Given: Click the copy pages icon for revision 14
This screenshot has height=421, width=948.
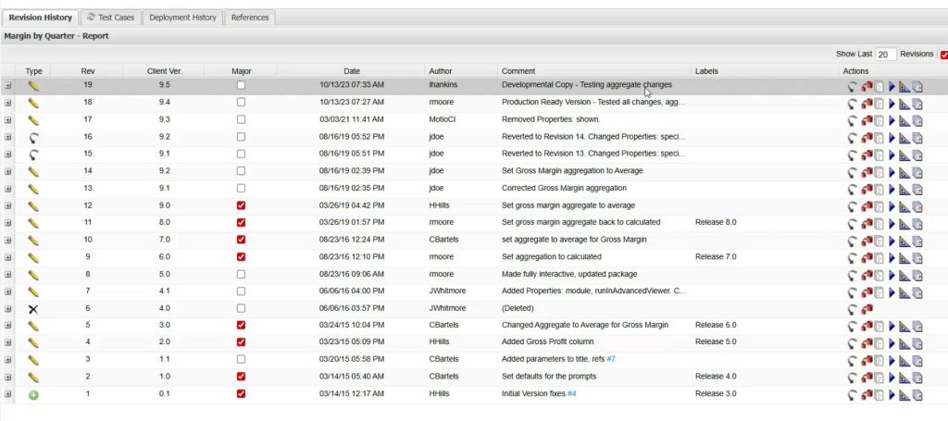Looking at the screenshot, I should coord(917,173).
